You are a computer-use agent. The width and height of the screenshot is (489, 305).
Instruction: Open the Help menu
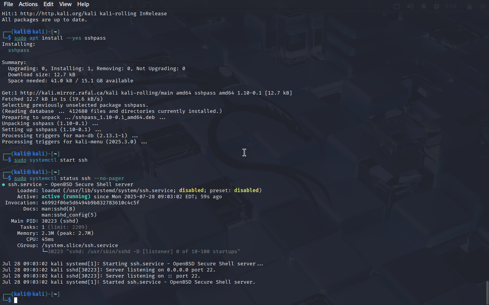point(83,4)
